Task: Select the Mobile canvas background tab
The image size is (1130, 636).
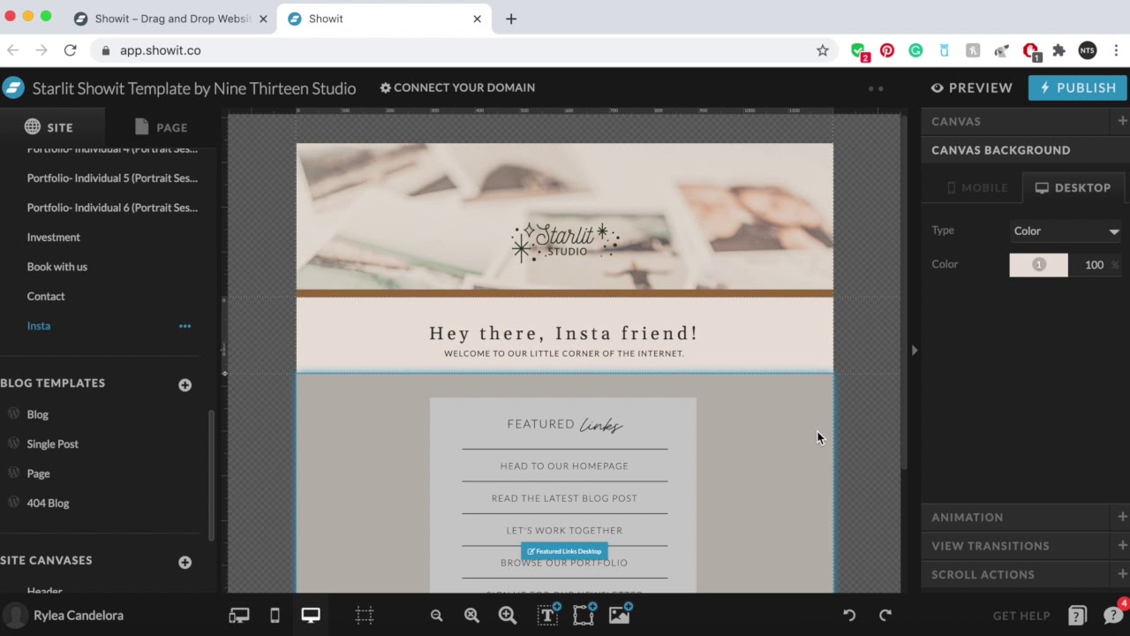Action: [x=976, y=187]
